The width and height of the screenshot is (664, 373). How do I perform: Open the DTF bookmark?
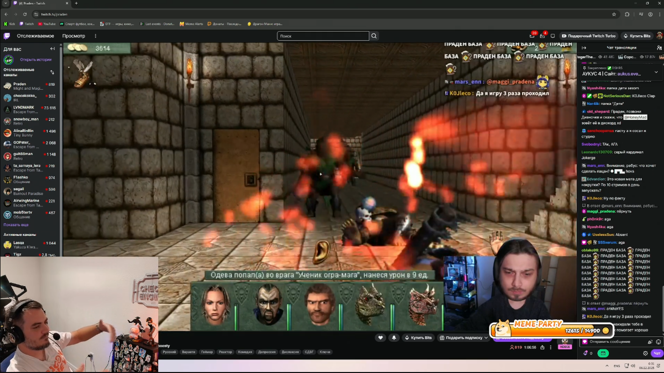118,24
